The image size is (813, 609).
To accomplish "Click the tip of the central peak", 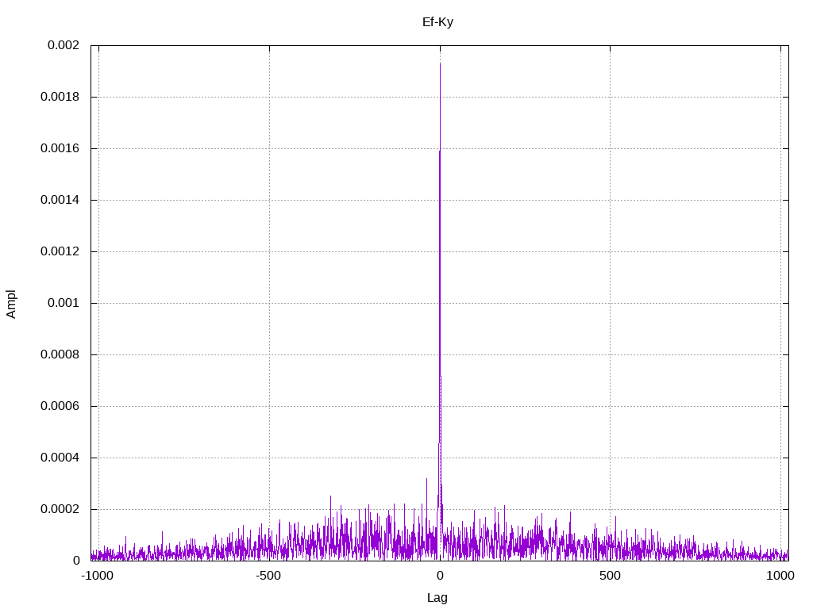I will pyautogui.click(x=440, y=63).
